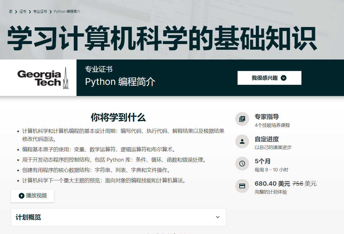Click the chevron icon inside 我很感兴趣 button
The width and height of the screenshot is (344, 234).
(283, 78)
